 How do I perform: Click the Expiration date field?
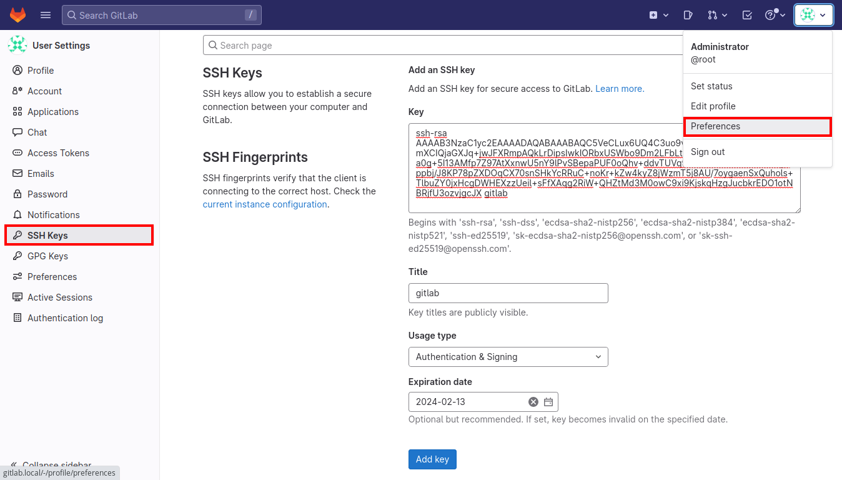tap(483, 402)
